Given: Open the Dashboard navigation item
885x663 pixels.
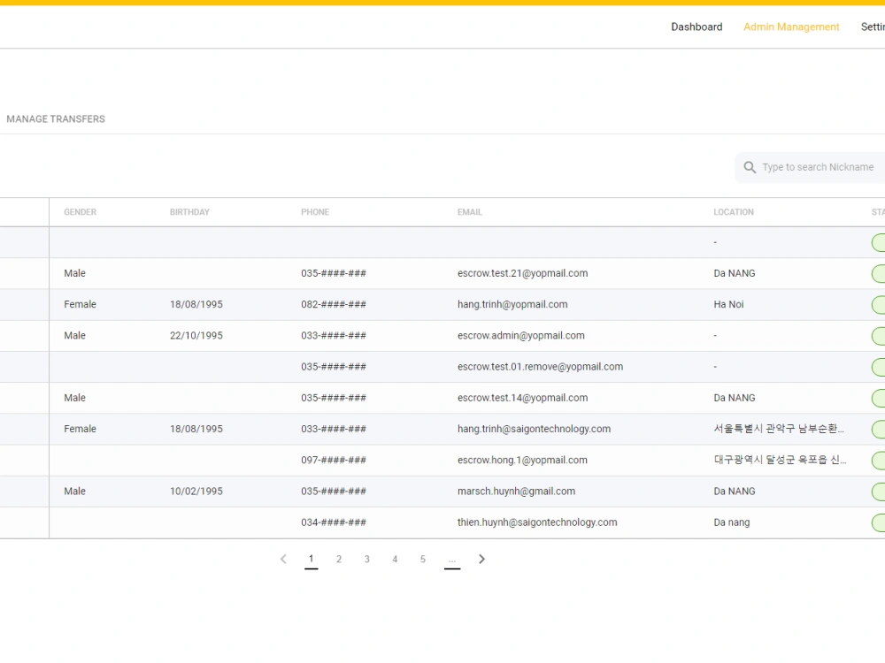Looking at the screenshot, I should click(696, 27).
